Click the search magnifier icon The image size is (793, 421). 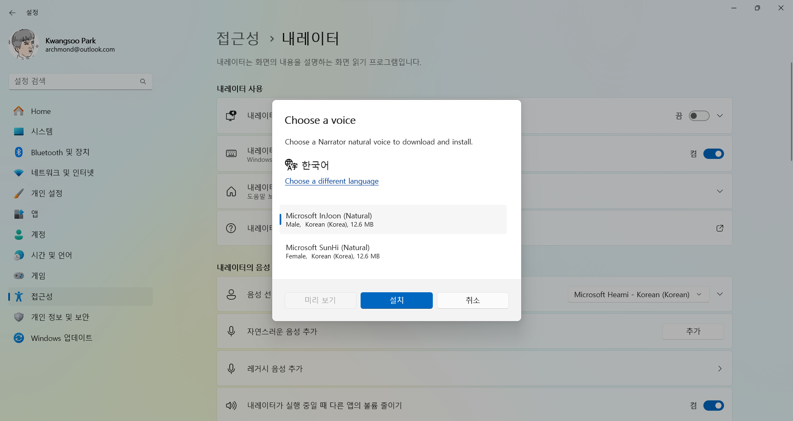click(x=143, y=82)
